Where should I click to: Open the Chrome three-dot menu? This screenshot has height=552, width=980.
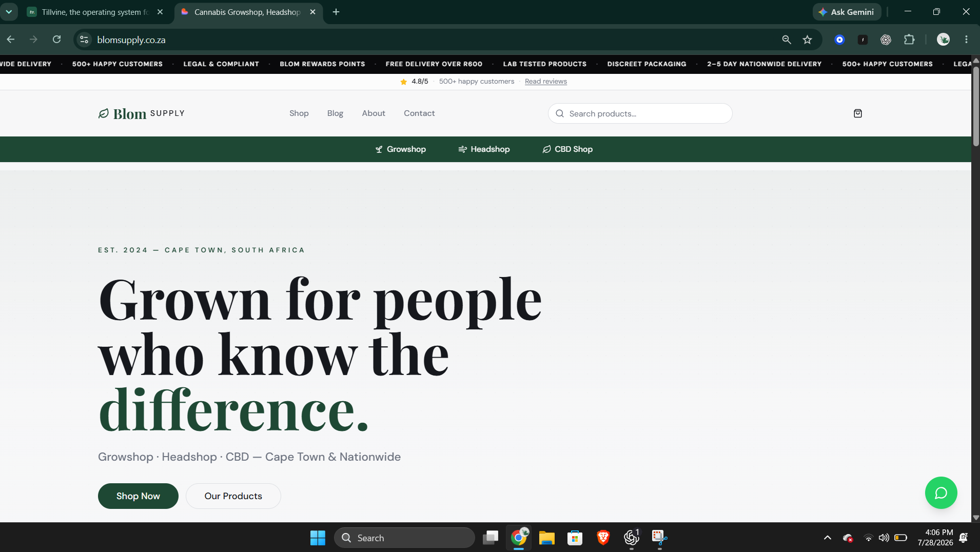point(966,40)
